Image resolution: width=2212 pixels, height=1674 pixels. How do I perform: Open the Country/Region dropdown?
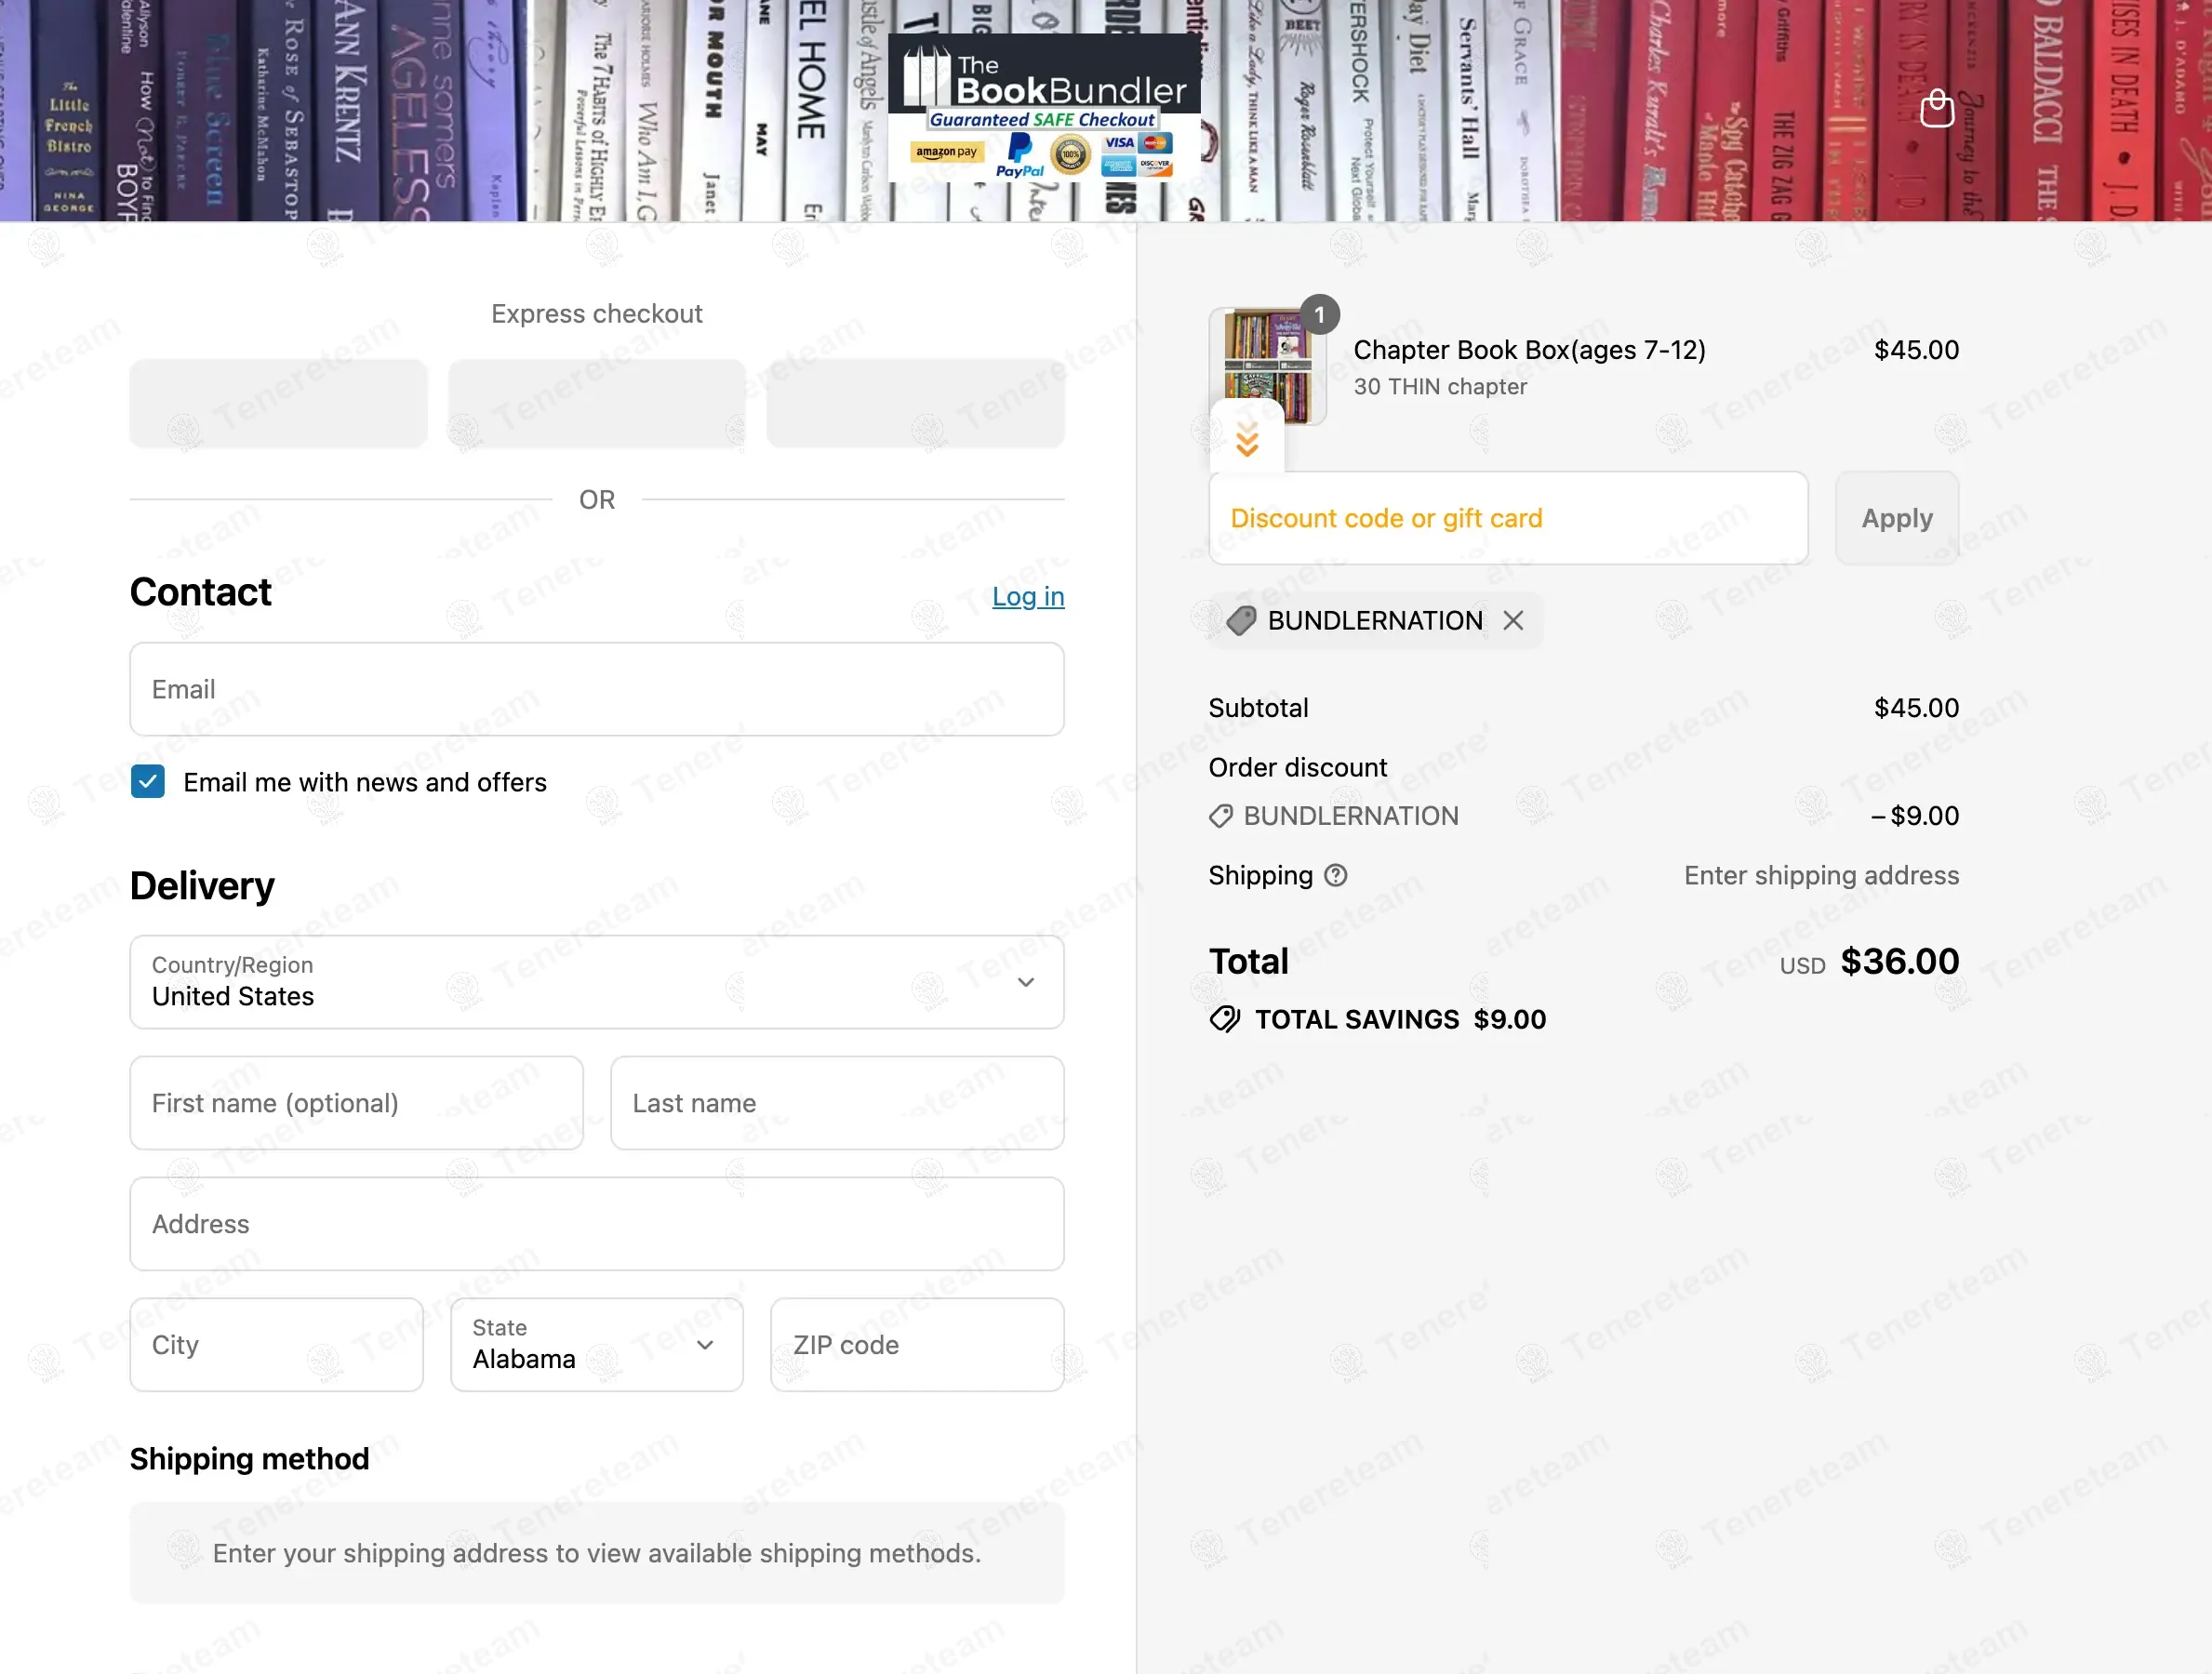596,982
